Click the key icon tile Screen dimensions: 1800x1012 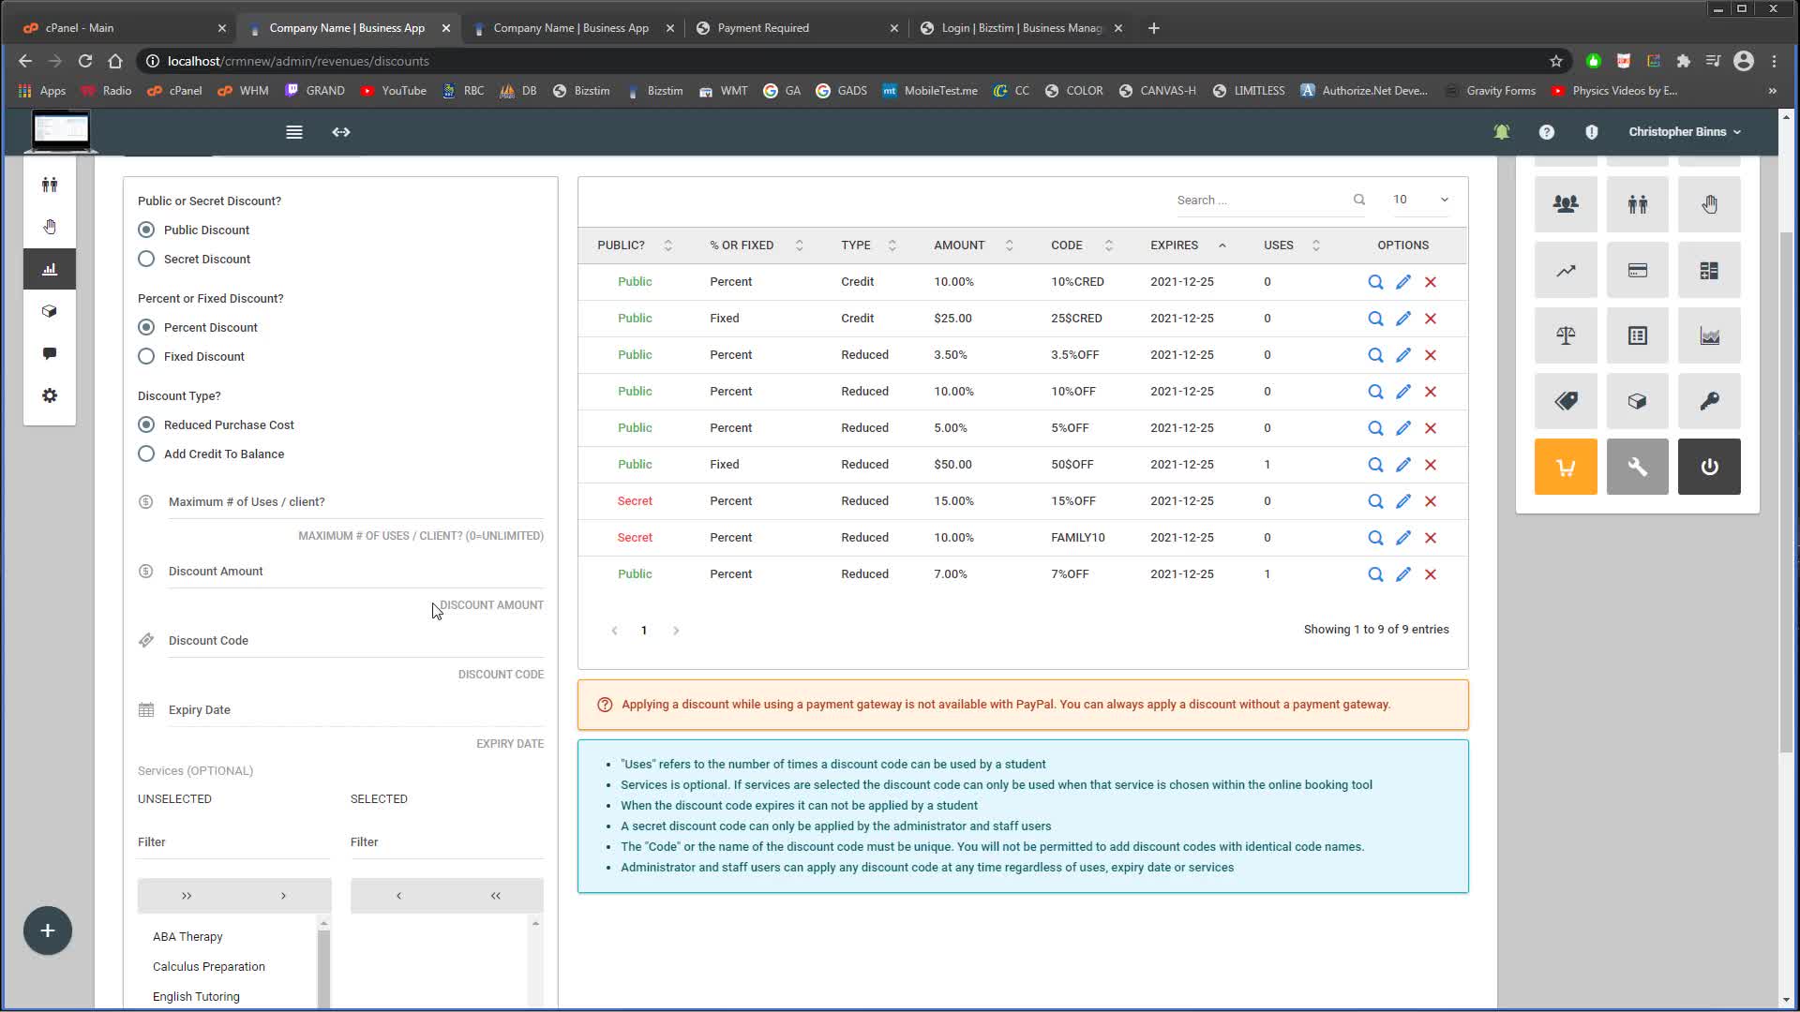coord(1708,401)
